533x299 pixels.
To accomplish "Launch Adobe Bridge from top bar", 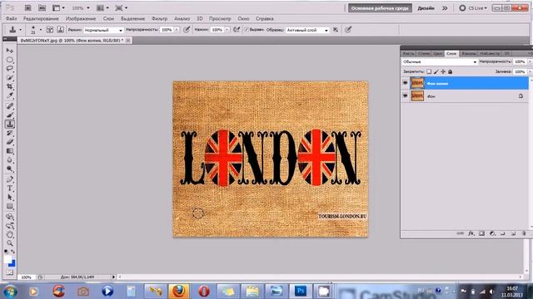I will (x=27, y=7).
